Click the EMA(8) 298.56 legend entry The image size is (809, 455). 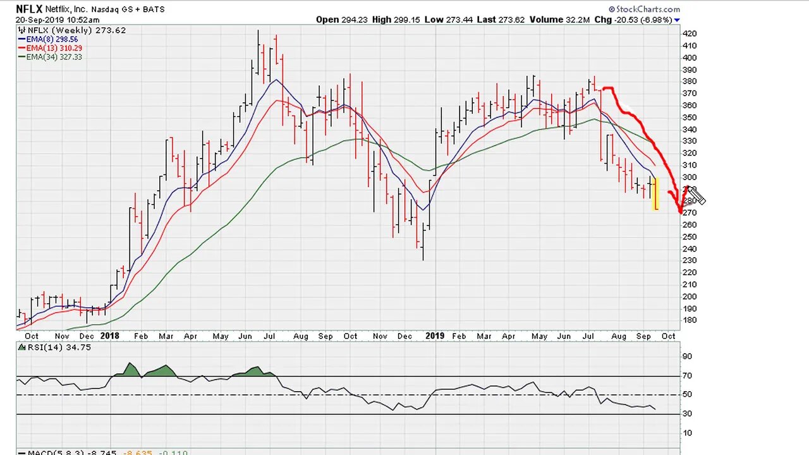coord(52,39)
